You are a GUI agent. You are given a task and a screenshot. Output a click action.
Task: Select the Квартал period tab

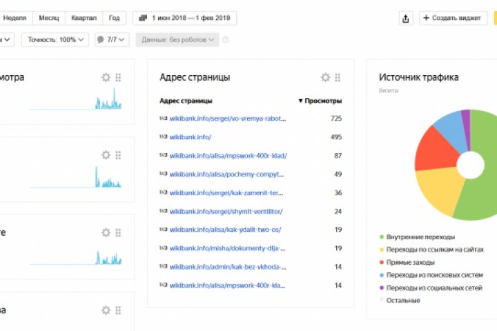coord(84,18)
